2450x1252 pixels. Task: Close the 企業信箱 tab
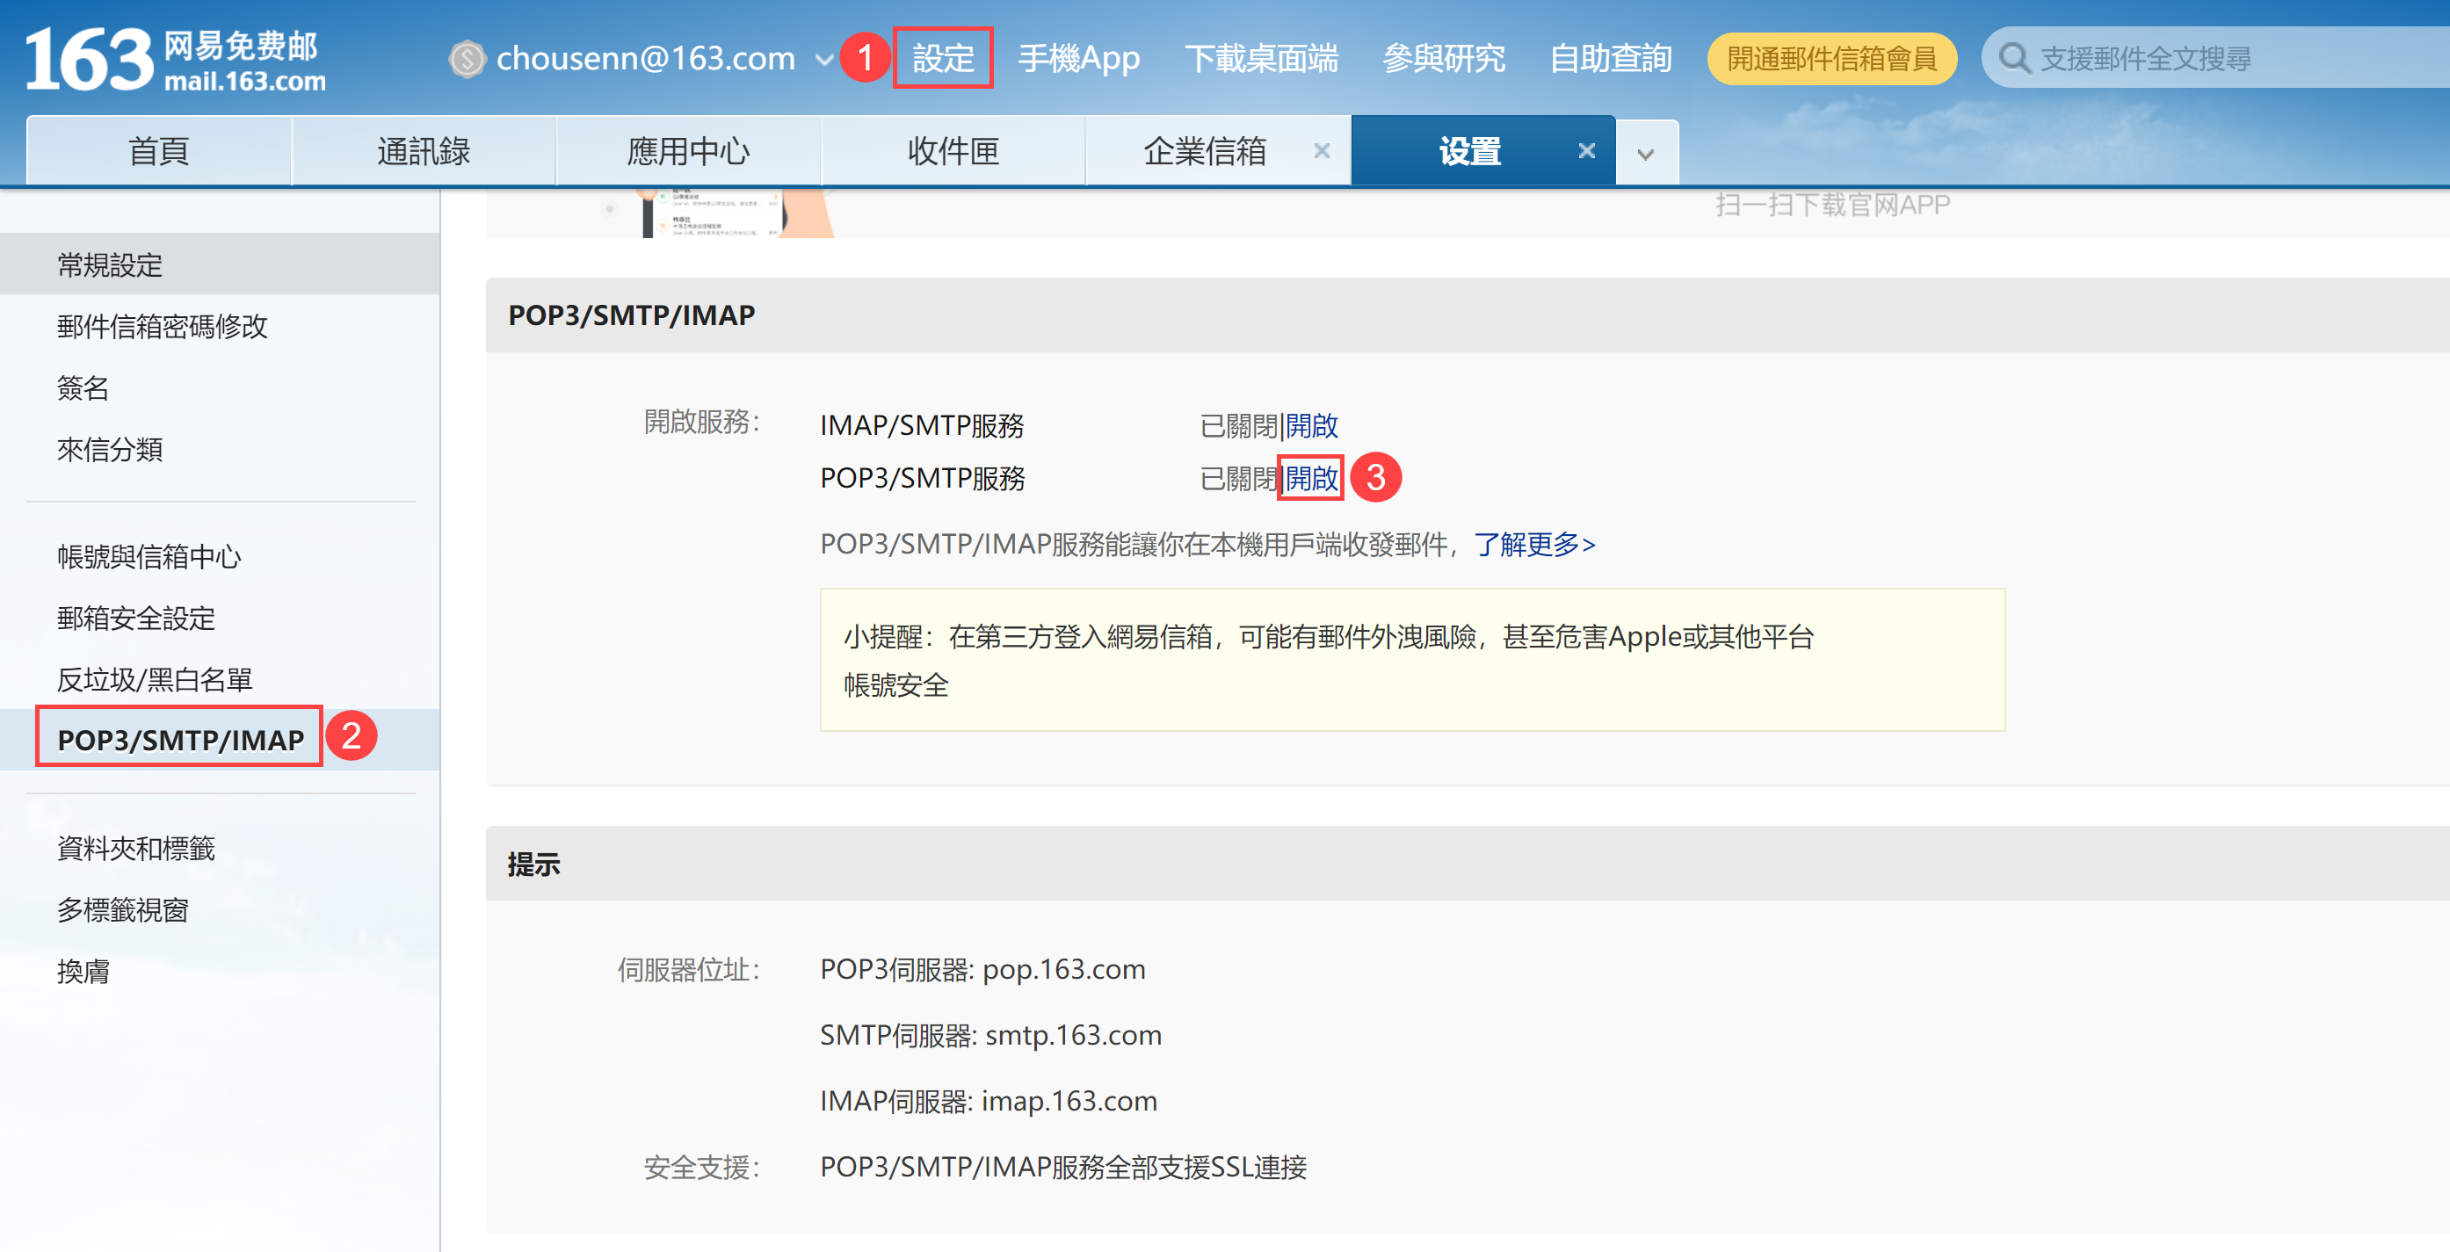(1321, 150)
